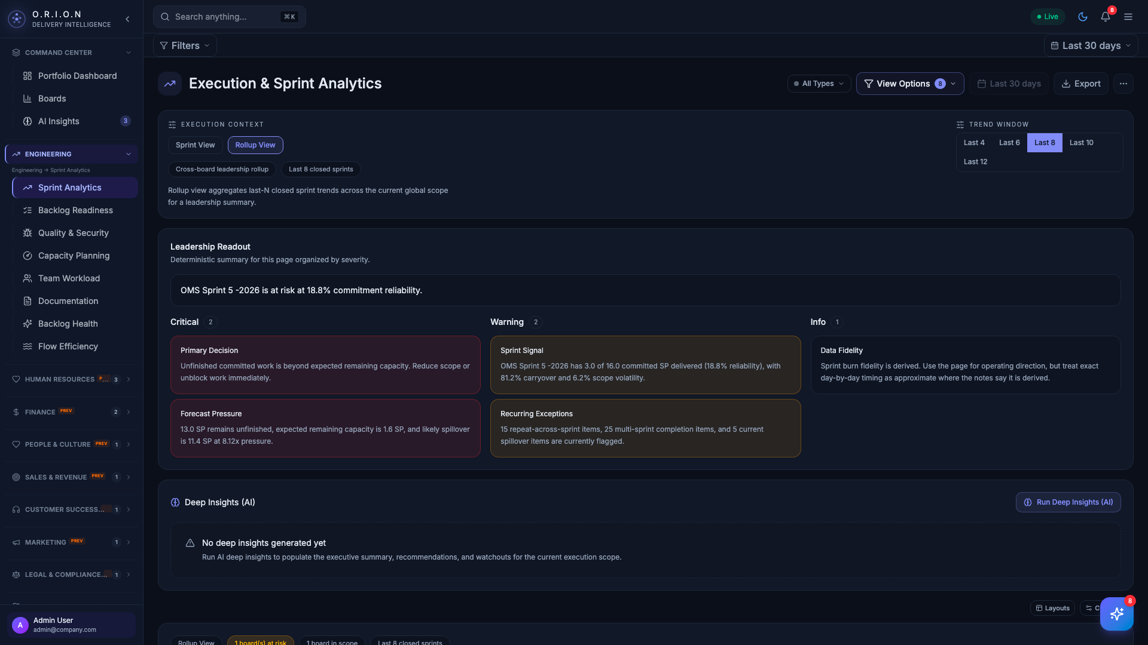This screenshot has width=1148, height=645.
Task: Open hamburger menu in top bar
Action: click(1128, 17)
